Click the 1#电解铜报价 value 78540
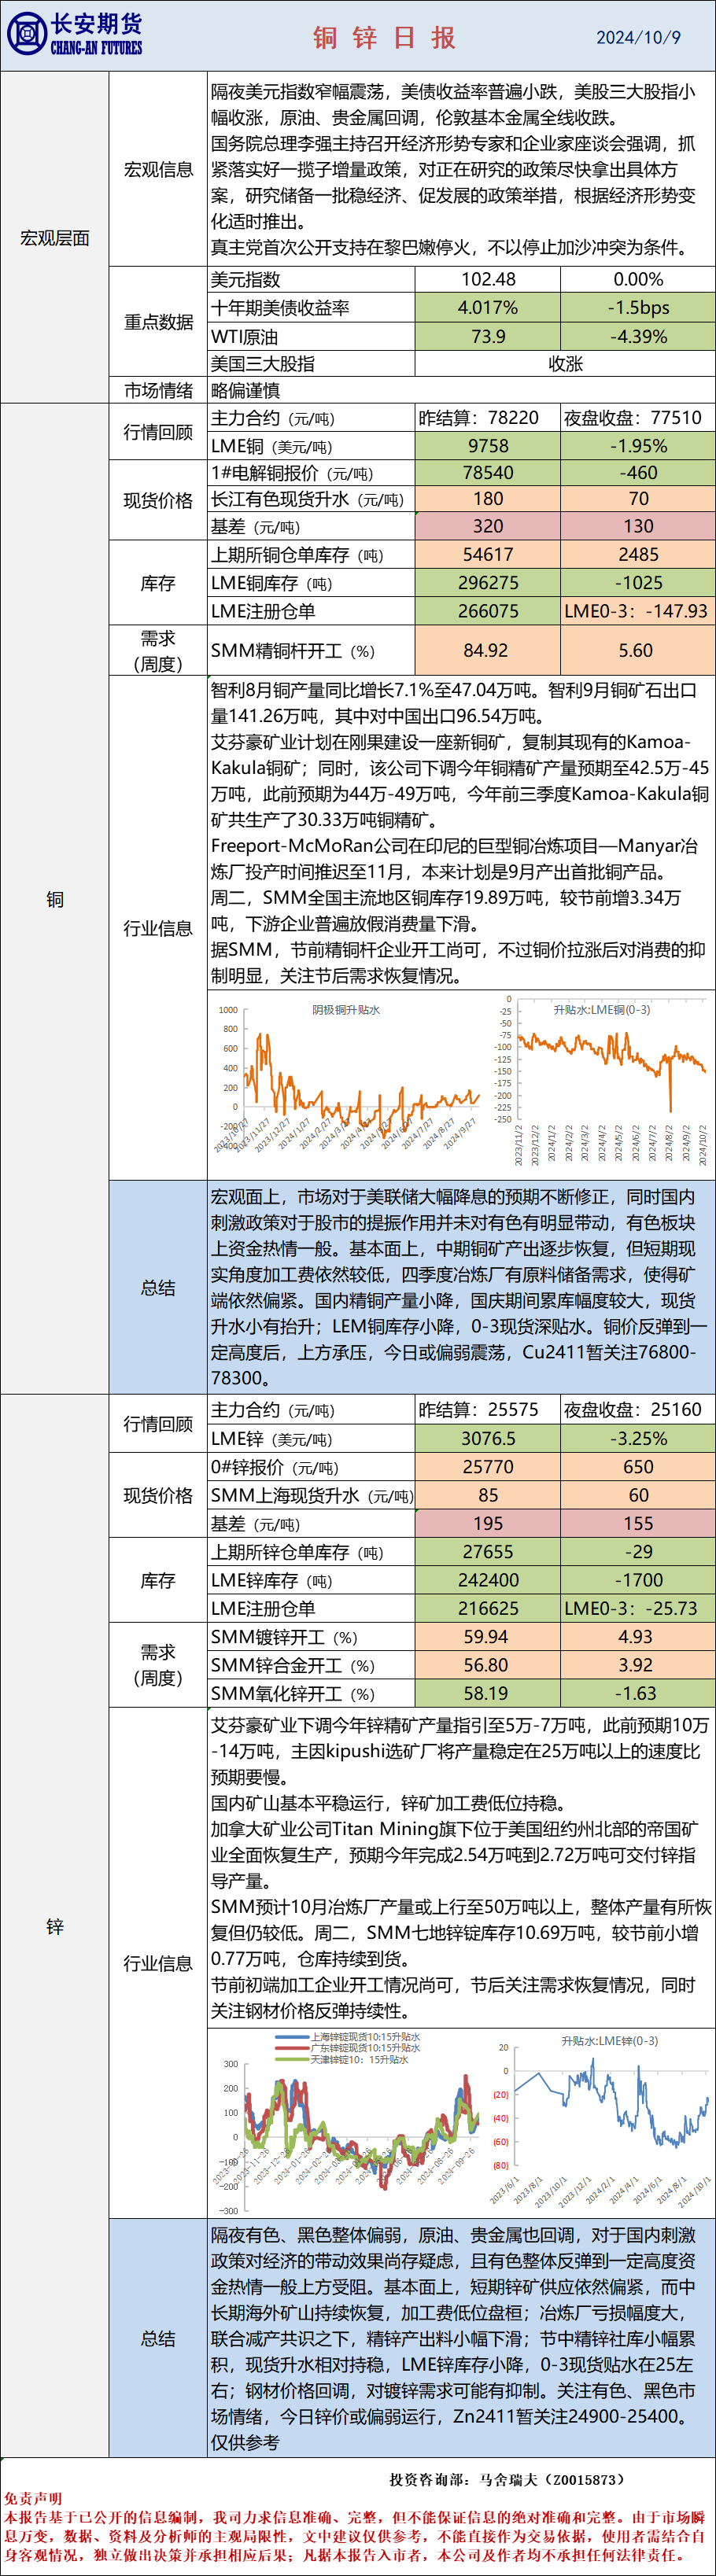The height and width of the screenshot is (2576, 716). [x=488, y=473]
